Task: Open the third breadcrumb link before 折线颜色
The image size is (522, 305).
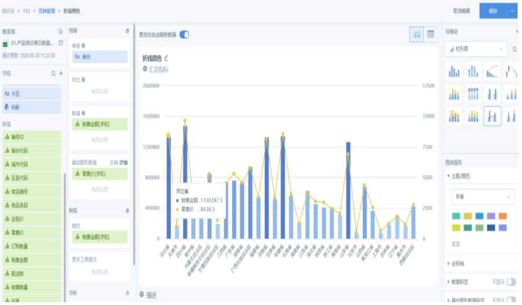Action: (46, 11)
